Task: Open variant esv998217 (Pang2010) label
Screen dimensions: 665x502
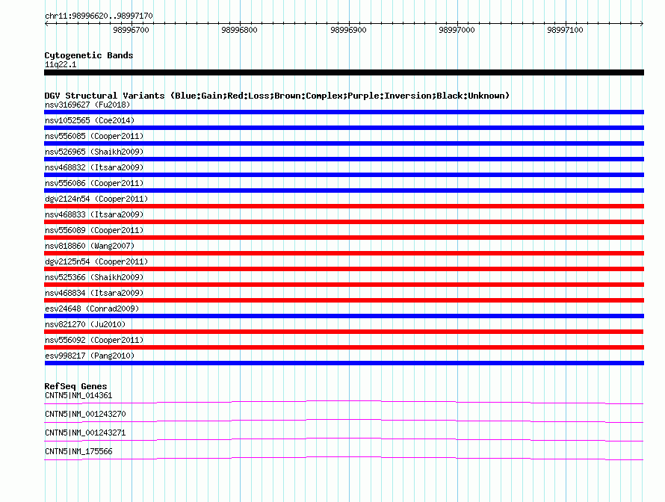Action: pyautogui.click(x=90, y=356)
